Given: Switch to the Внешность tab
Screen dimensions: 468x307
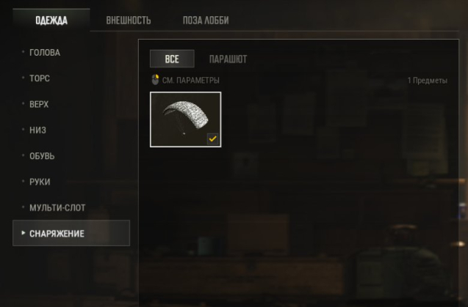Looking at the screenshot, I should coord(129,21).
